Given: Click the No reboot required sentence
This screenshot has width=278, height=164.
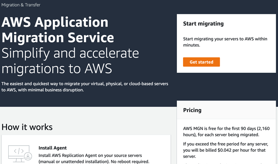Looking at the screenshot, I should pos(130,161).
